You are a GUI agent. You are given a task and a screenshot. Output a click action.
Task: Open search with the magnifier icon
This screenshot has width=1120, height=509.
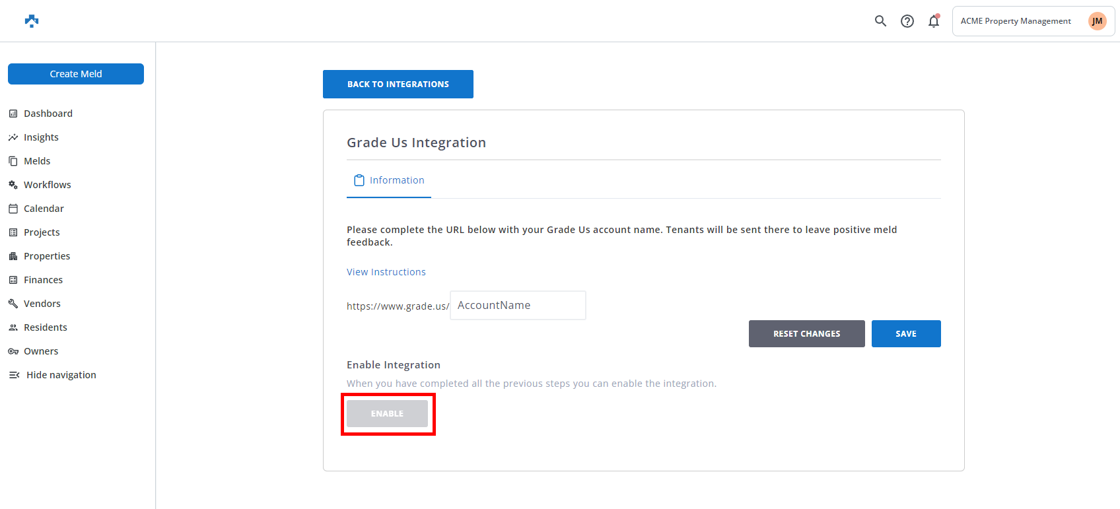(x=880, y=21)
